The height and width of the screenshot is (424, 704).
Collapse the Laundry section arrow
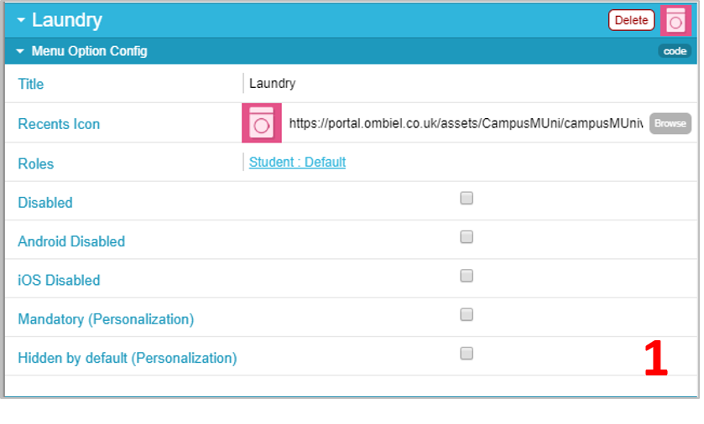point(21,20)
